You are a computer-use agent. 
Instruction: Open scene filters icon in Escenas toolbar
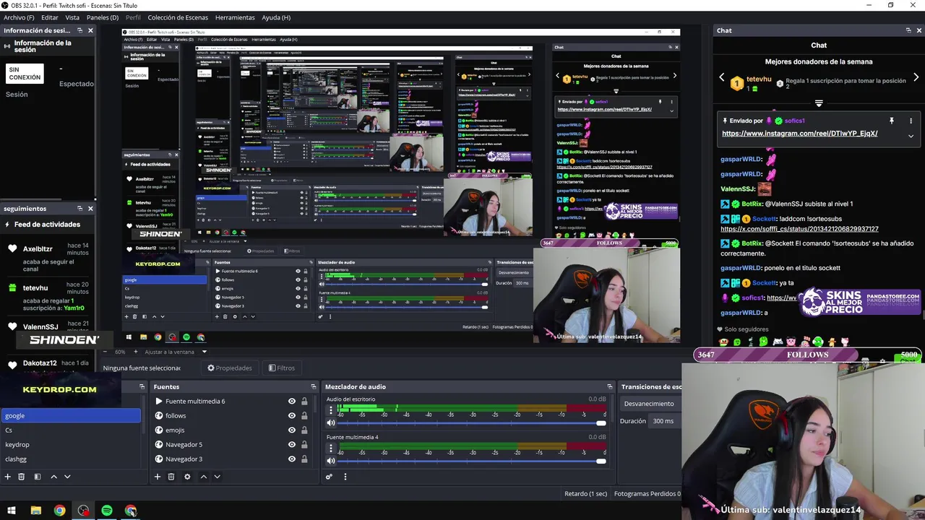pos(38,477)
